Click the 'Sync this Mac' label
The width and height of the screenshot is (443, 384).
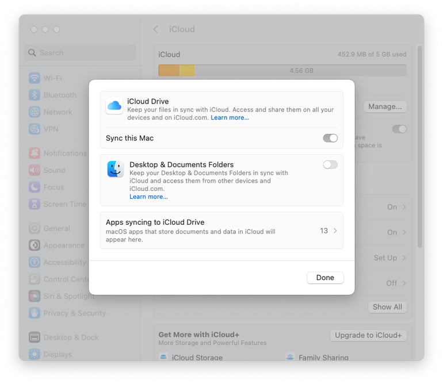(129, 138)
